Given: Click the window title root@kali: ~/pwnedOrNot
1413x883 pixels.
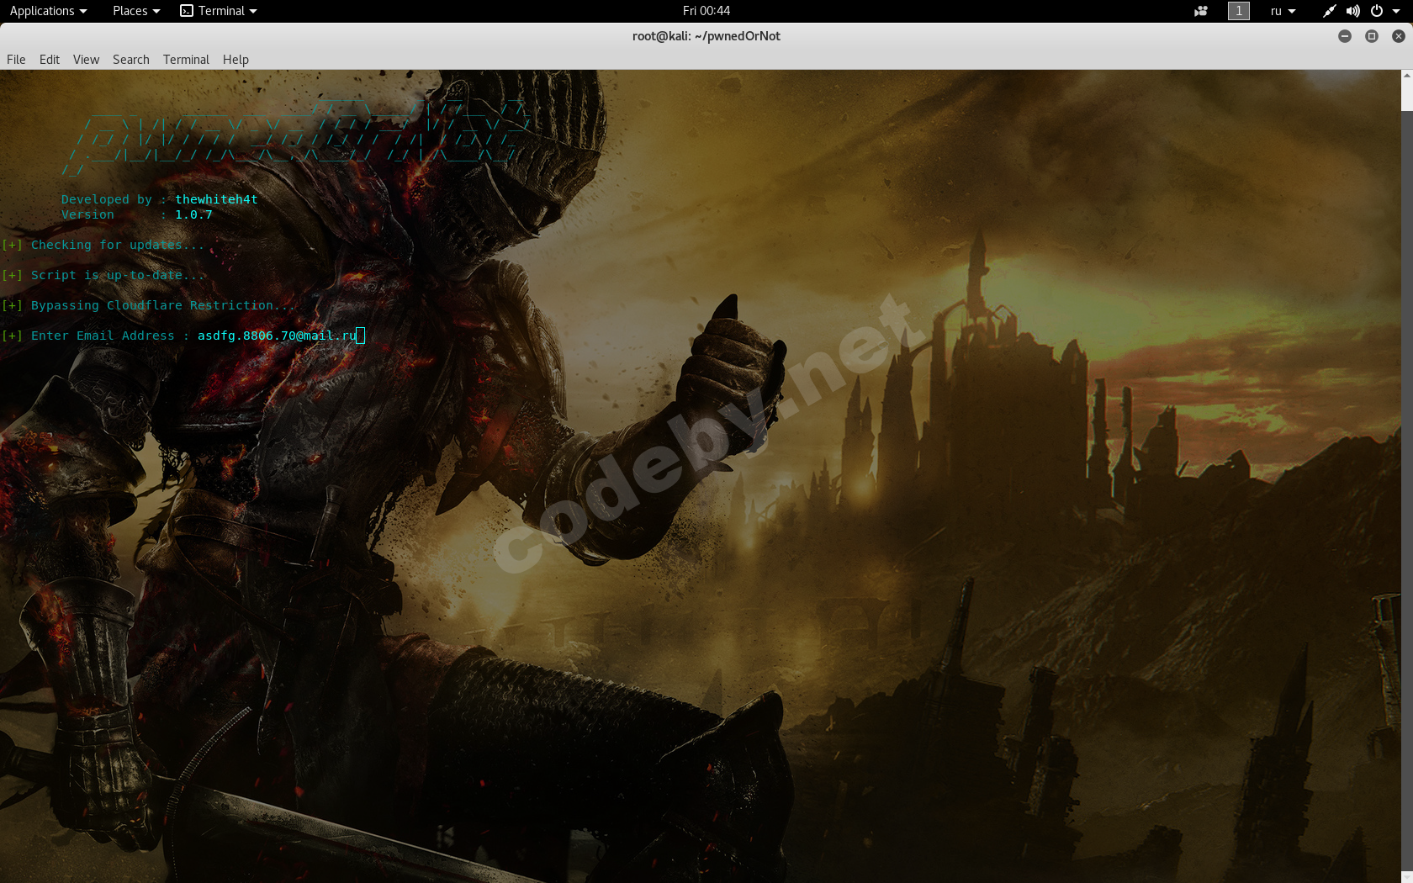Looking at the screenshot, I should pyautogui.click(x=706, y=36).
